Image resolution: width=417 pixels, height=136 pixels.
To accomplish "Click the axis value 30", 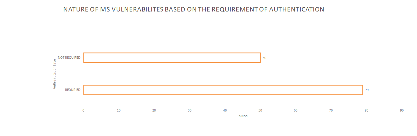I will pos(189,110).
